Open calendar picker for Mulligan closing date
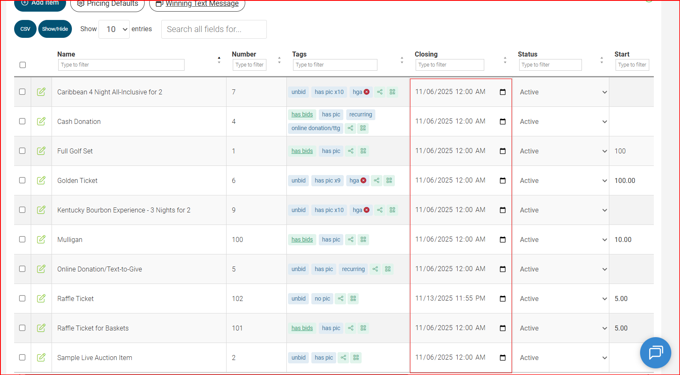Screen dimensions: 680x375 (x=503, y=239)
